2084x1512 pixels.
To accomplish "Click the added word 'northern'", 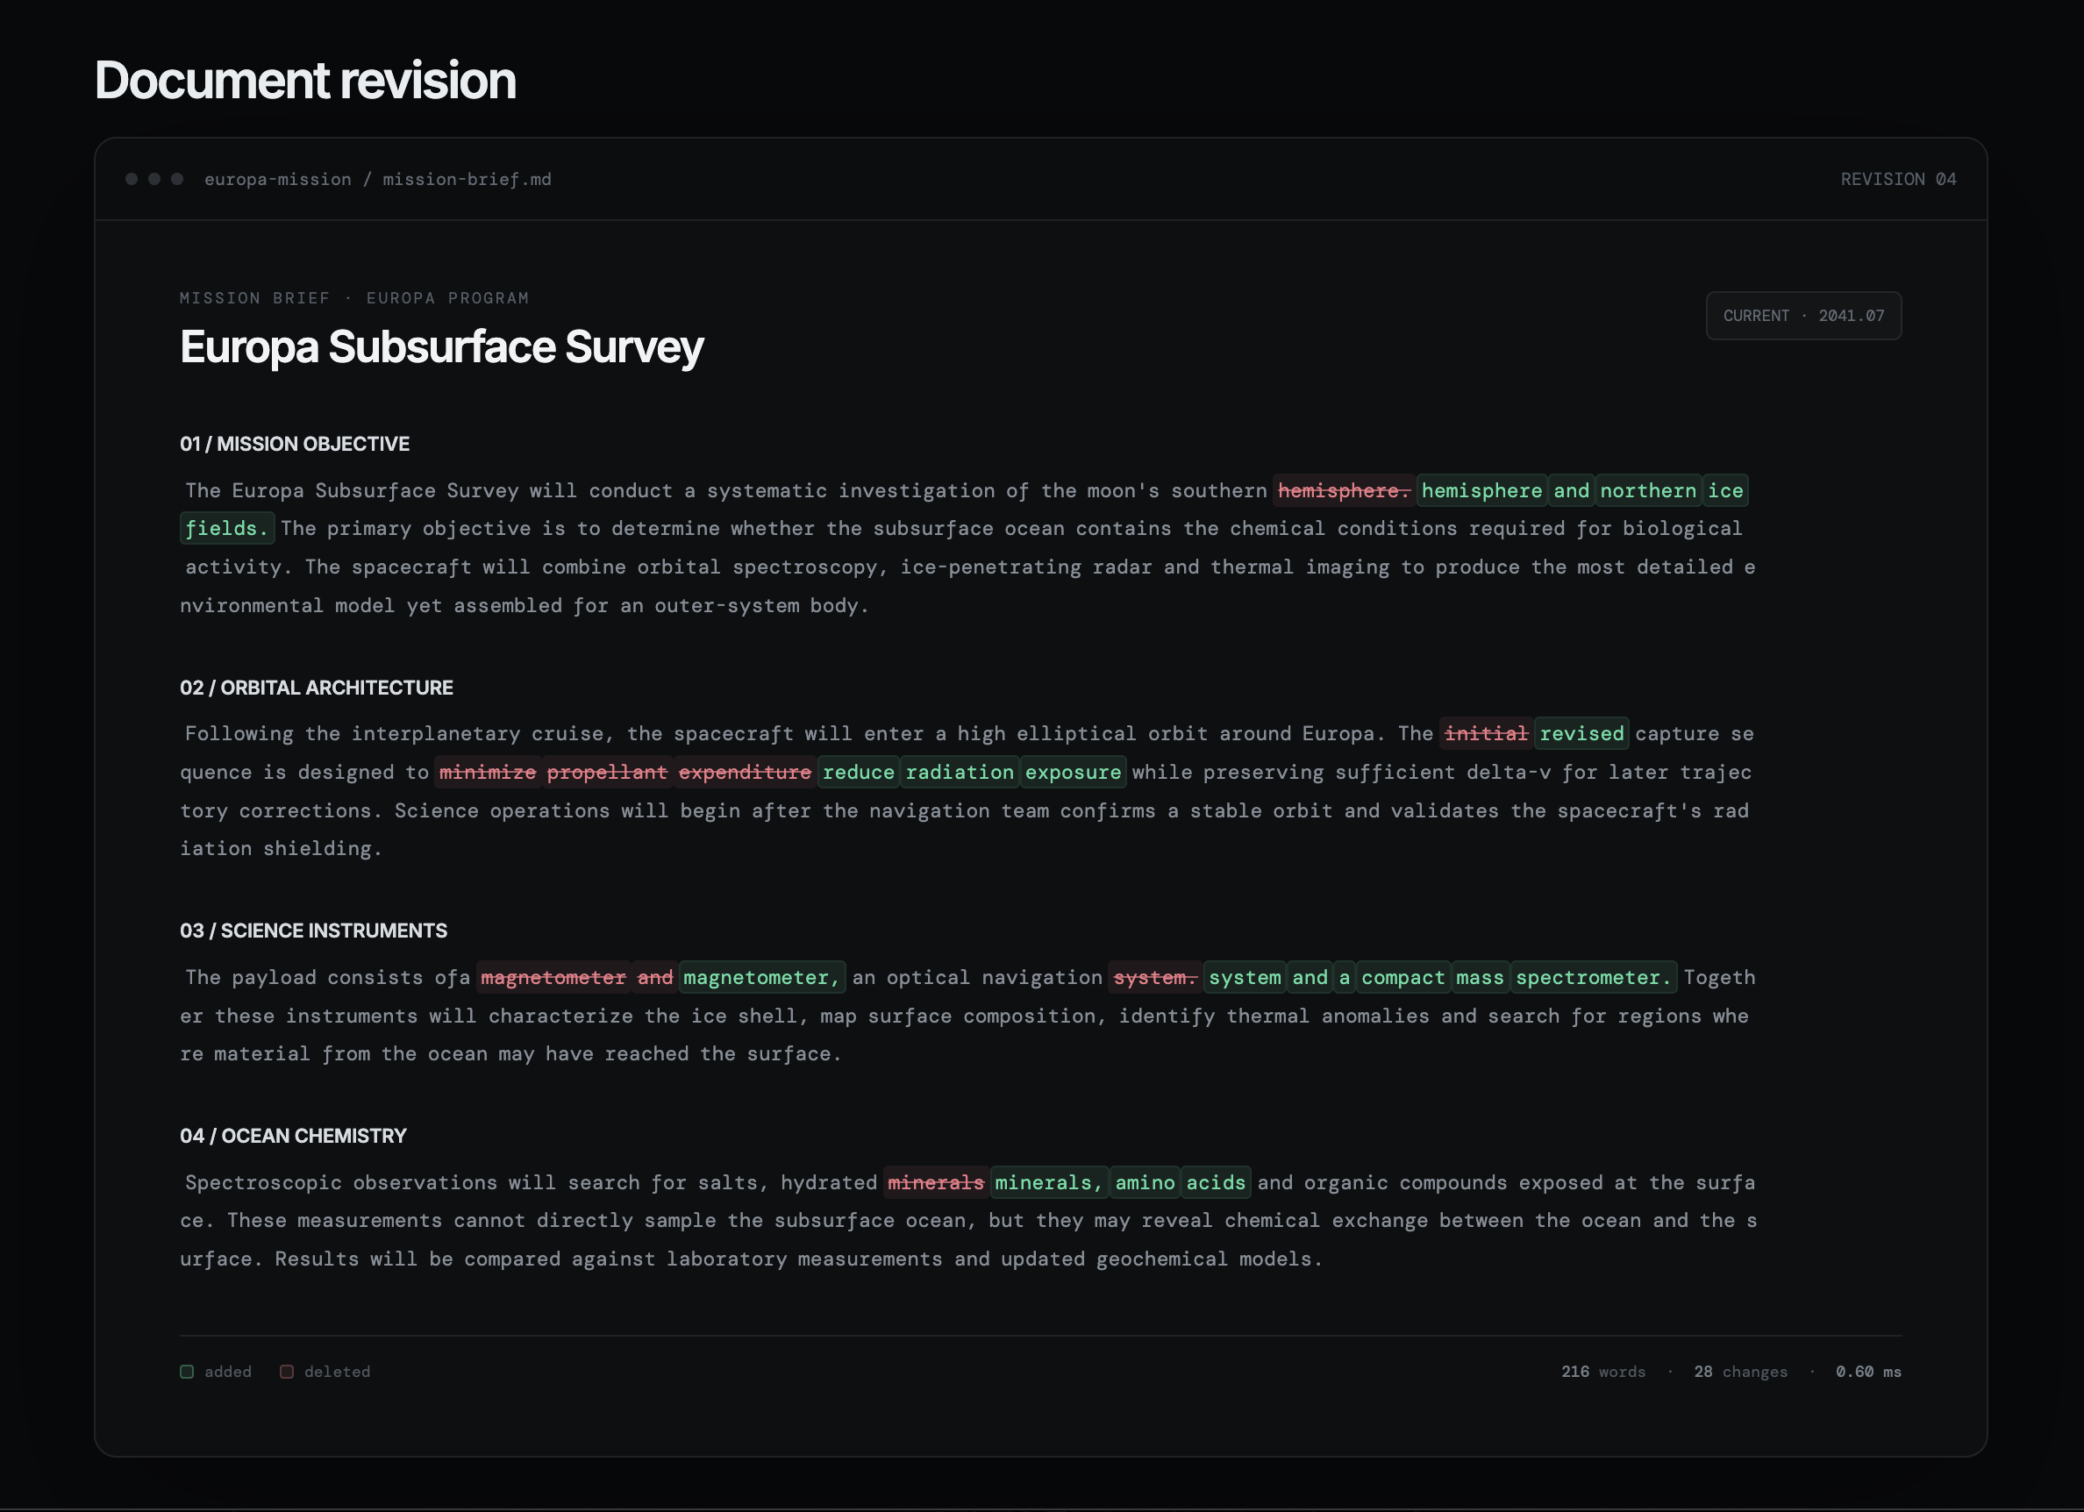I will coord(1647,490).
